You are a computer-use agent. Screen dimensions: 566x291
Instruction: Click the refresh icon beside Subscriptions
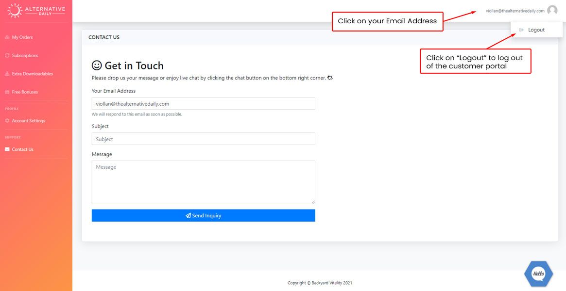click(7, 56)
